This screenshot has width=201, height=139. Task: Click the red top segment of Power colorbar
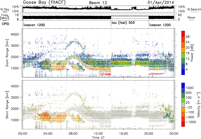pos(183,34)
